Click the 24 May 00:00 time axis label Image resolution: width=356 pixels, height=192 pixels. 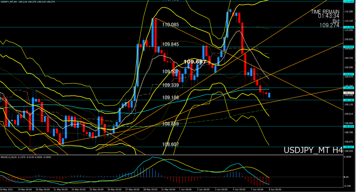(x=79, y=190)
